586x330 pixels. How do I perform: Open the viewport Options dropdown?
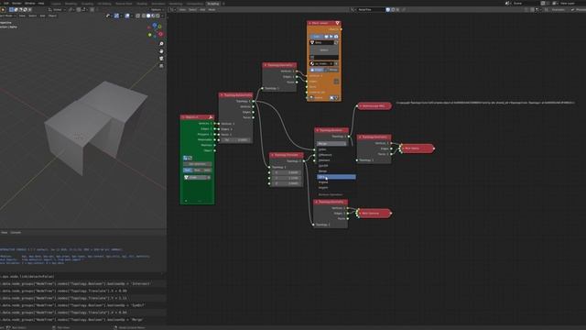[x=157, y=10]
